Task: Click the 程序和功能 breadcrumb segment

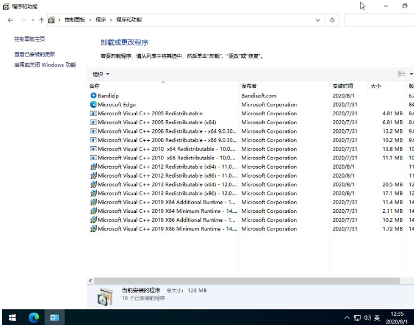Action: tap(129, 20)
